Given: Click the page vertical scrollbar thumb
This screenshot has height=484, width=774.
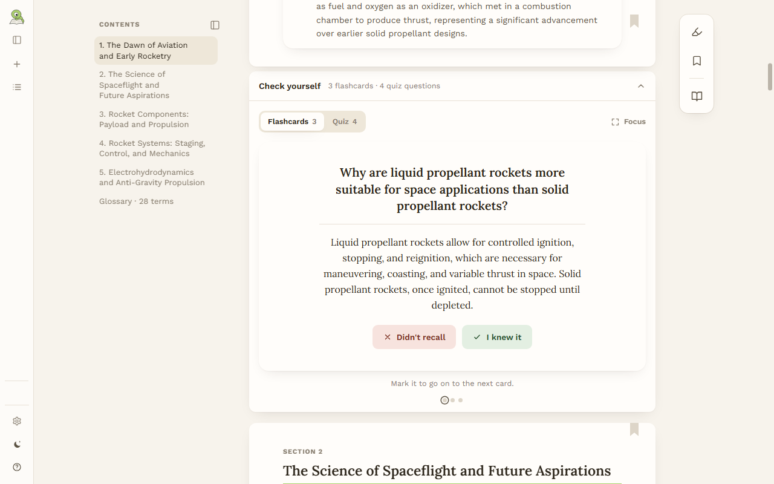Looking at the screenshot, I should [x=770, y=77].
